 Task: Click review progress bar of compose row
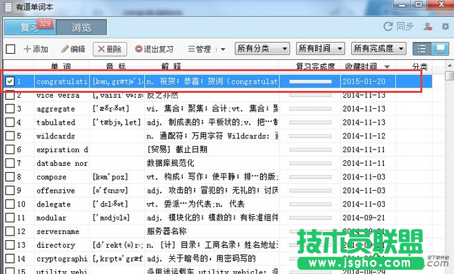pos(310,177)
